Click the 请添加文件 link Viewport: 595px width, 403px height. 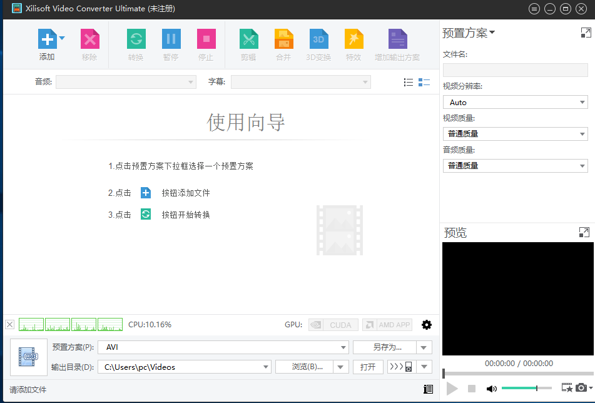(27, 389)
